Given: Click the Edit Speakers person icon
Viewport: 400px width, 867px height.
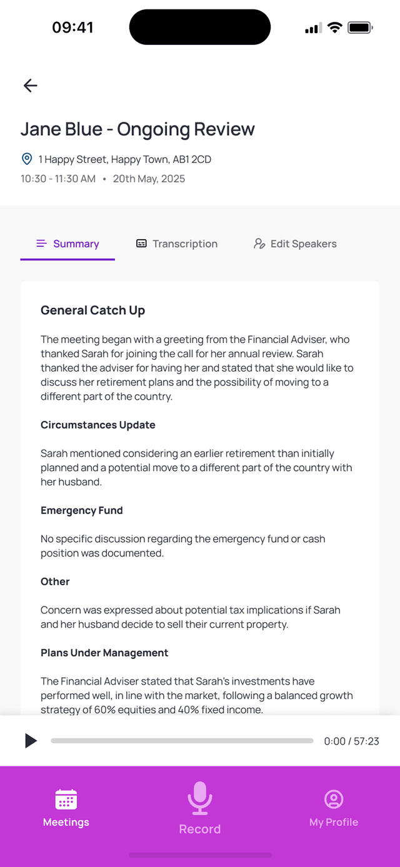Looking at the screenshot, I should point(259,244).
